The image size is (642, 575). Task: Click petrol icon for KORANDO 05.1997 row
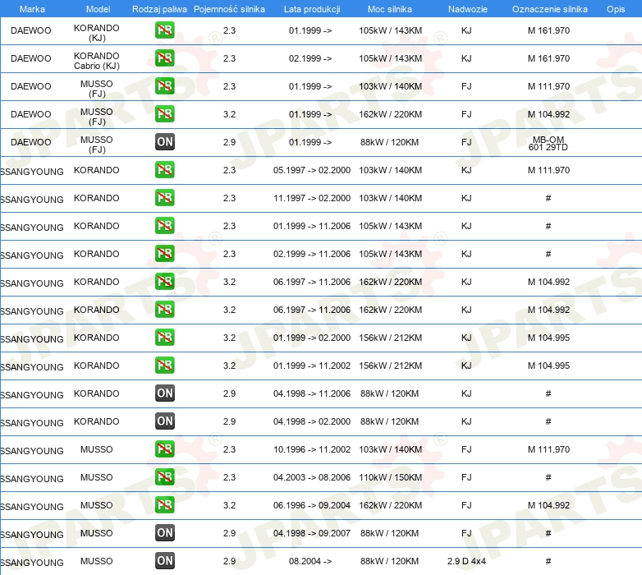[x=164, y=169]
